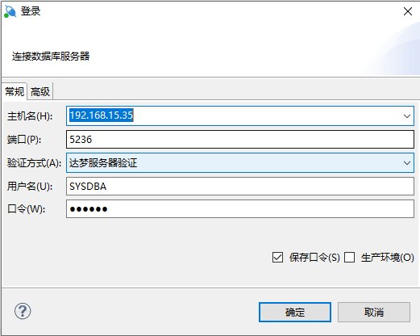Image resolution: width=420 pixels, height=336 pixels.
Task: Cancel with the 取消 button
Action: pos(374,312)
